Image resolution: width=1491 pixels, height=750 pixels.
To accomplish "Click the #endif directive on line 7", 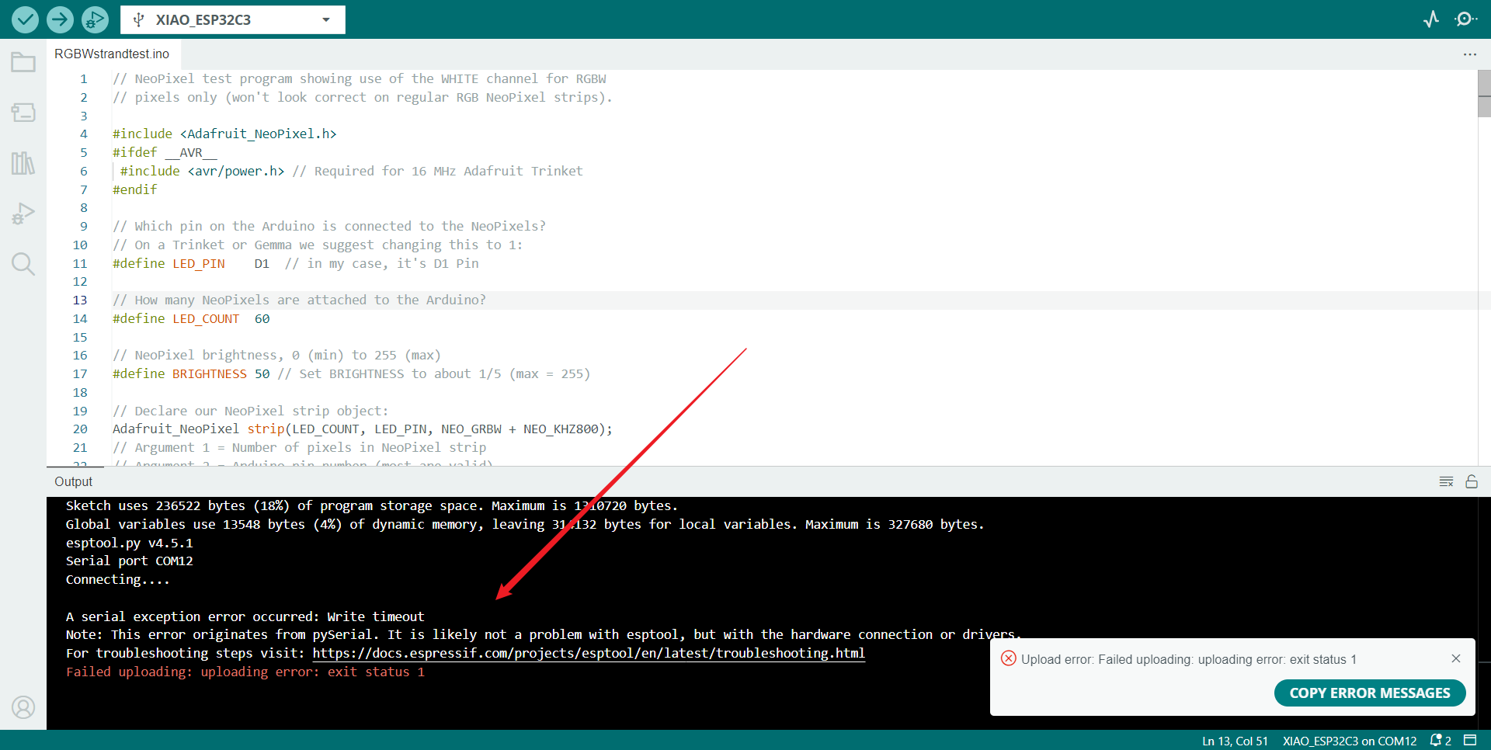I will coord(135,189).
